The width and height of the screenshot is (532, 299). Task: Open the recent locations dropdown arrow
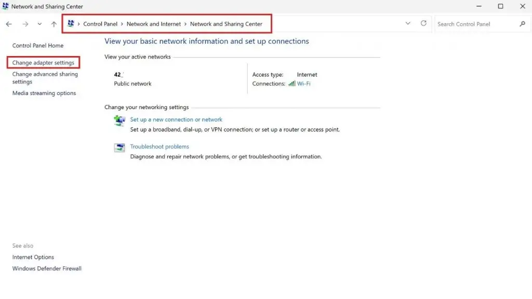click(x=39, y=24)
